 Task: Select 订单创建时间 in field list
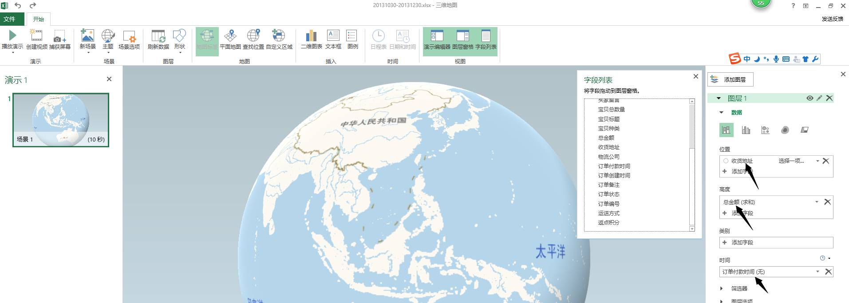[x=614, y=175]
